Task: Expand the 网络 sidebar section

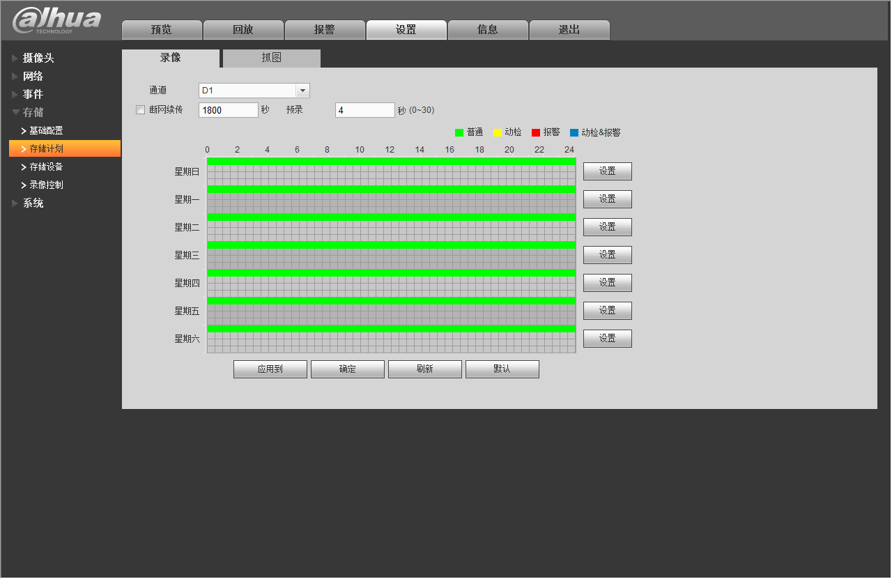Action: (33, 76)
